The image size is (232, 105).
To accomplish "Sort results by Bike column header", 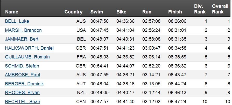I will click(x=121, y=12).
